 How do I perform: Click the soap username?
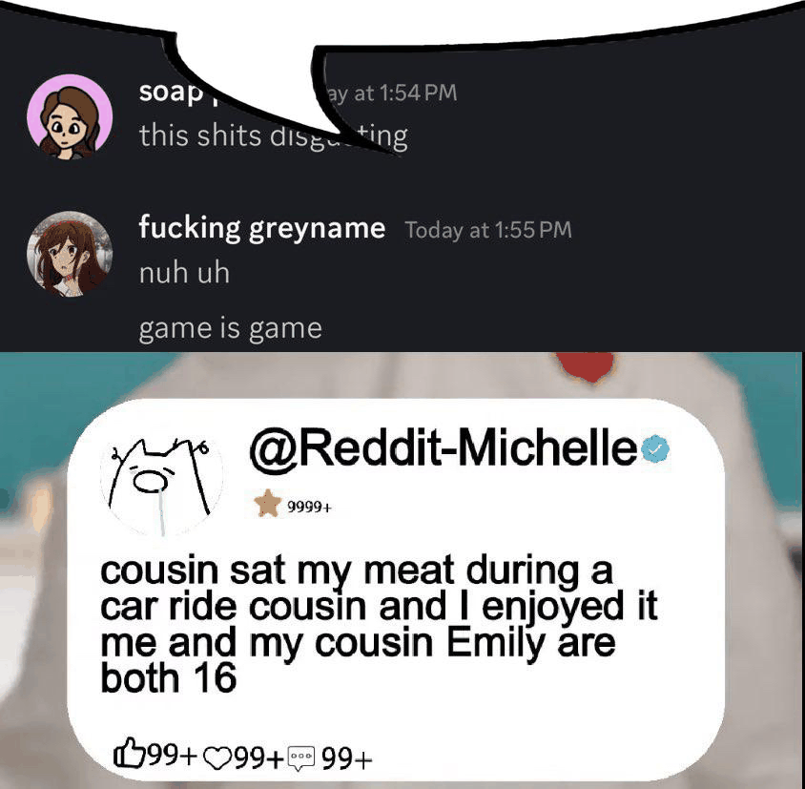[x=171, y=93]
